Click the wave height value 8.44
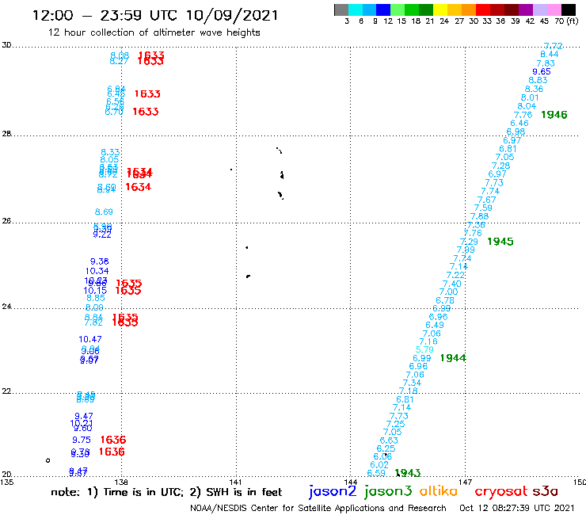Image resolution: width=586 pixels, height=515 pixels. 550,54
